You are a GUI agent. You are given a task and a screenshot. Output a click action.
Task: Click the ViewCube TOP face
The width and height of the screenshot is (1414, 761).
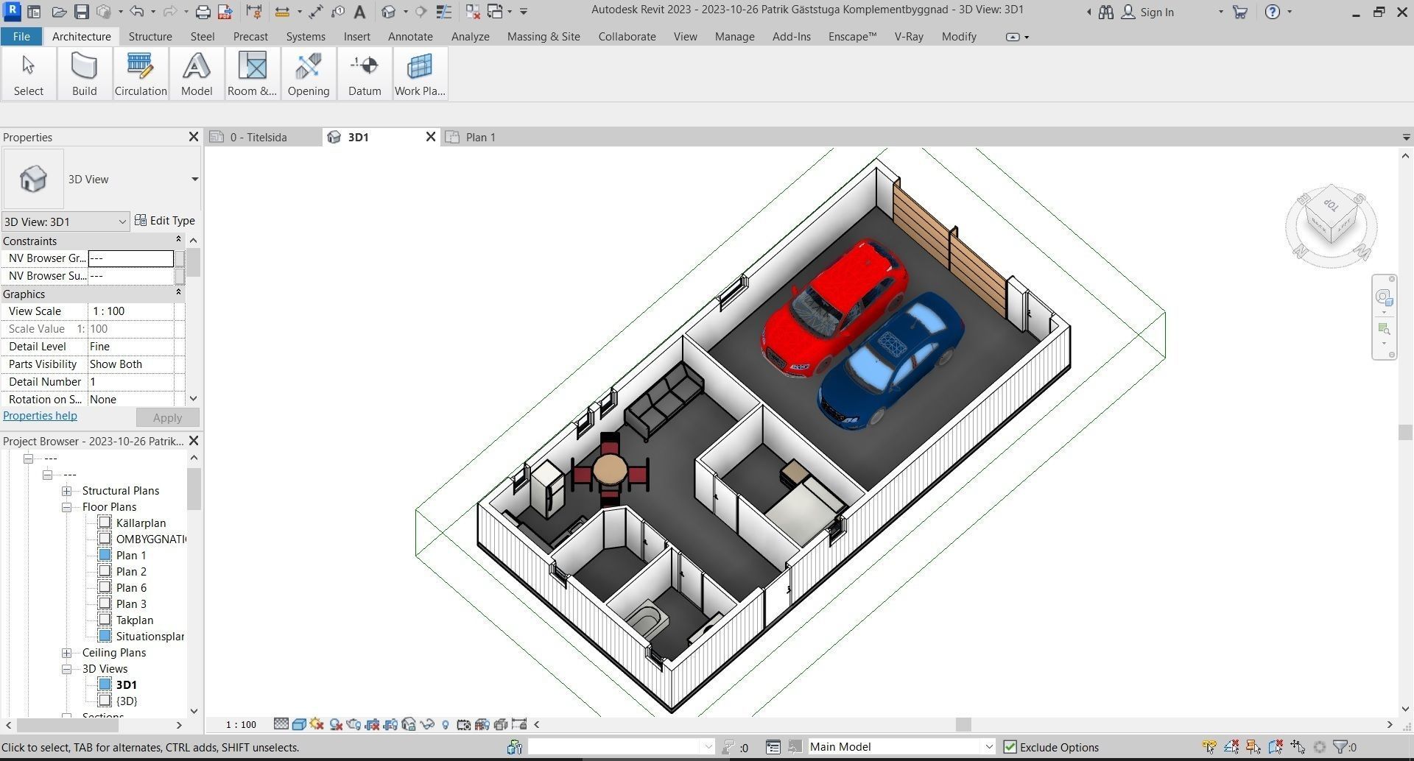pyautogui.click(x=1332, y=205)
